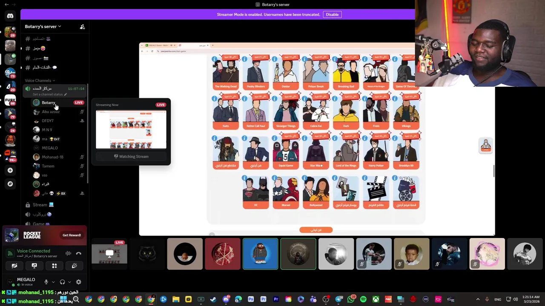The image size is (545, 306).
Task: Click the stream preview thumbnail in popout
Action: [131, 130]
